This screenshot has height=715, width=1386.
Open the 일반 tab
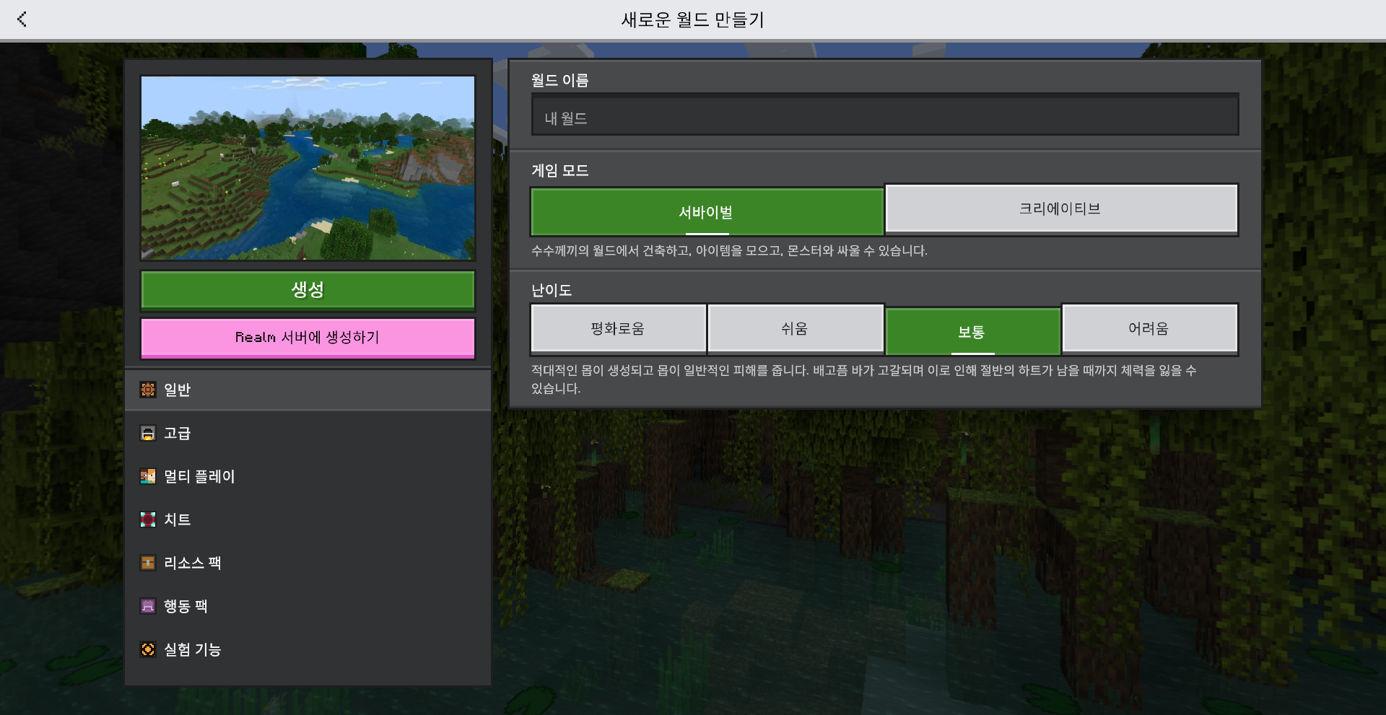coord(308,390)
